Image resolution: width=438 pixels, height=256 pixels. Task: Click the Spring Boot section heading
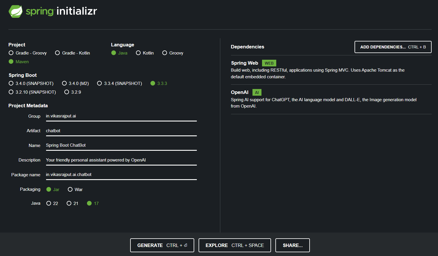click(x=23, y=75)
